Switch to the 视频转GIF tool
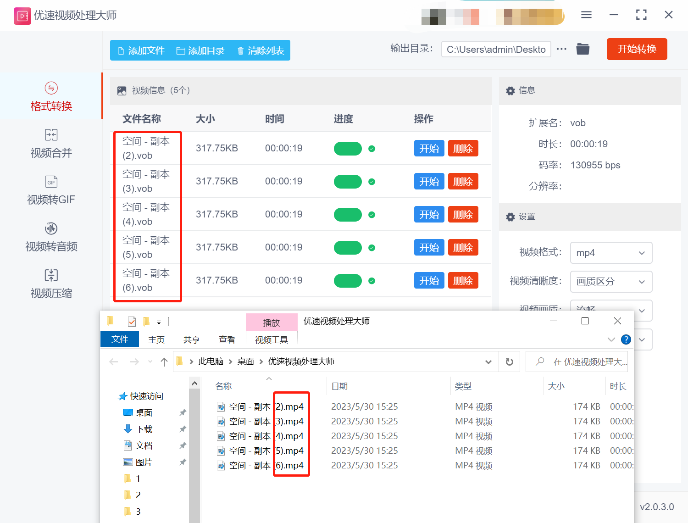Image resolution: width=688 pixels, height=523 pixels. pos(50,190)
